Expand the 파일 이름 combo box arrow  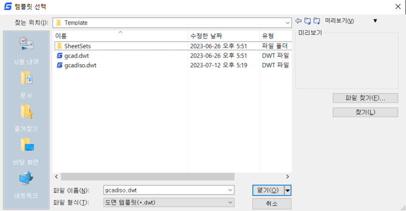click(x=230, y=190)
